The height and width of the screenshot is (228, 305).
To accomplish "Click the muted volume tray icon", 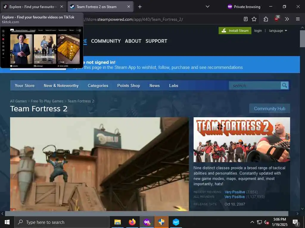I will (266, 222).
